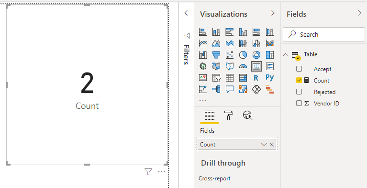Tick the Vendor ID field checkbox
This screenshot has width=367, height=188.
click(x=299, y=103)
